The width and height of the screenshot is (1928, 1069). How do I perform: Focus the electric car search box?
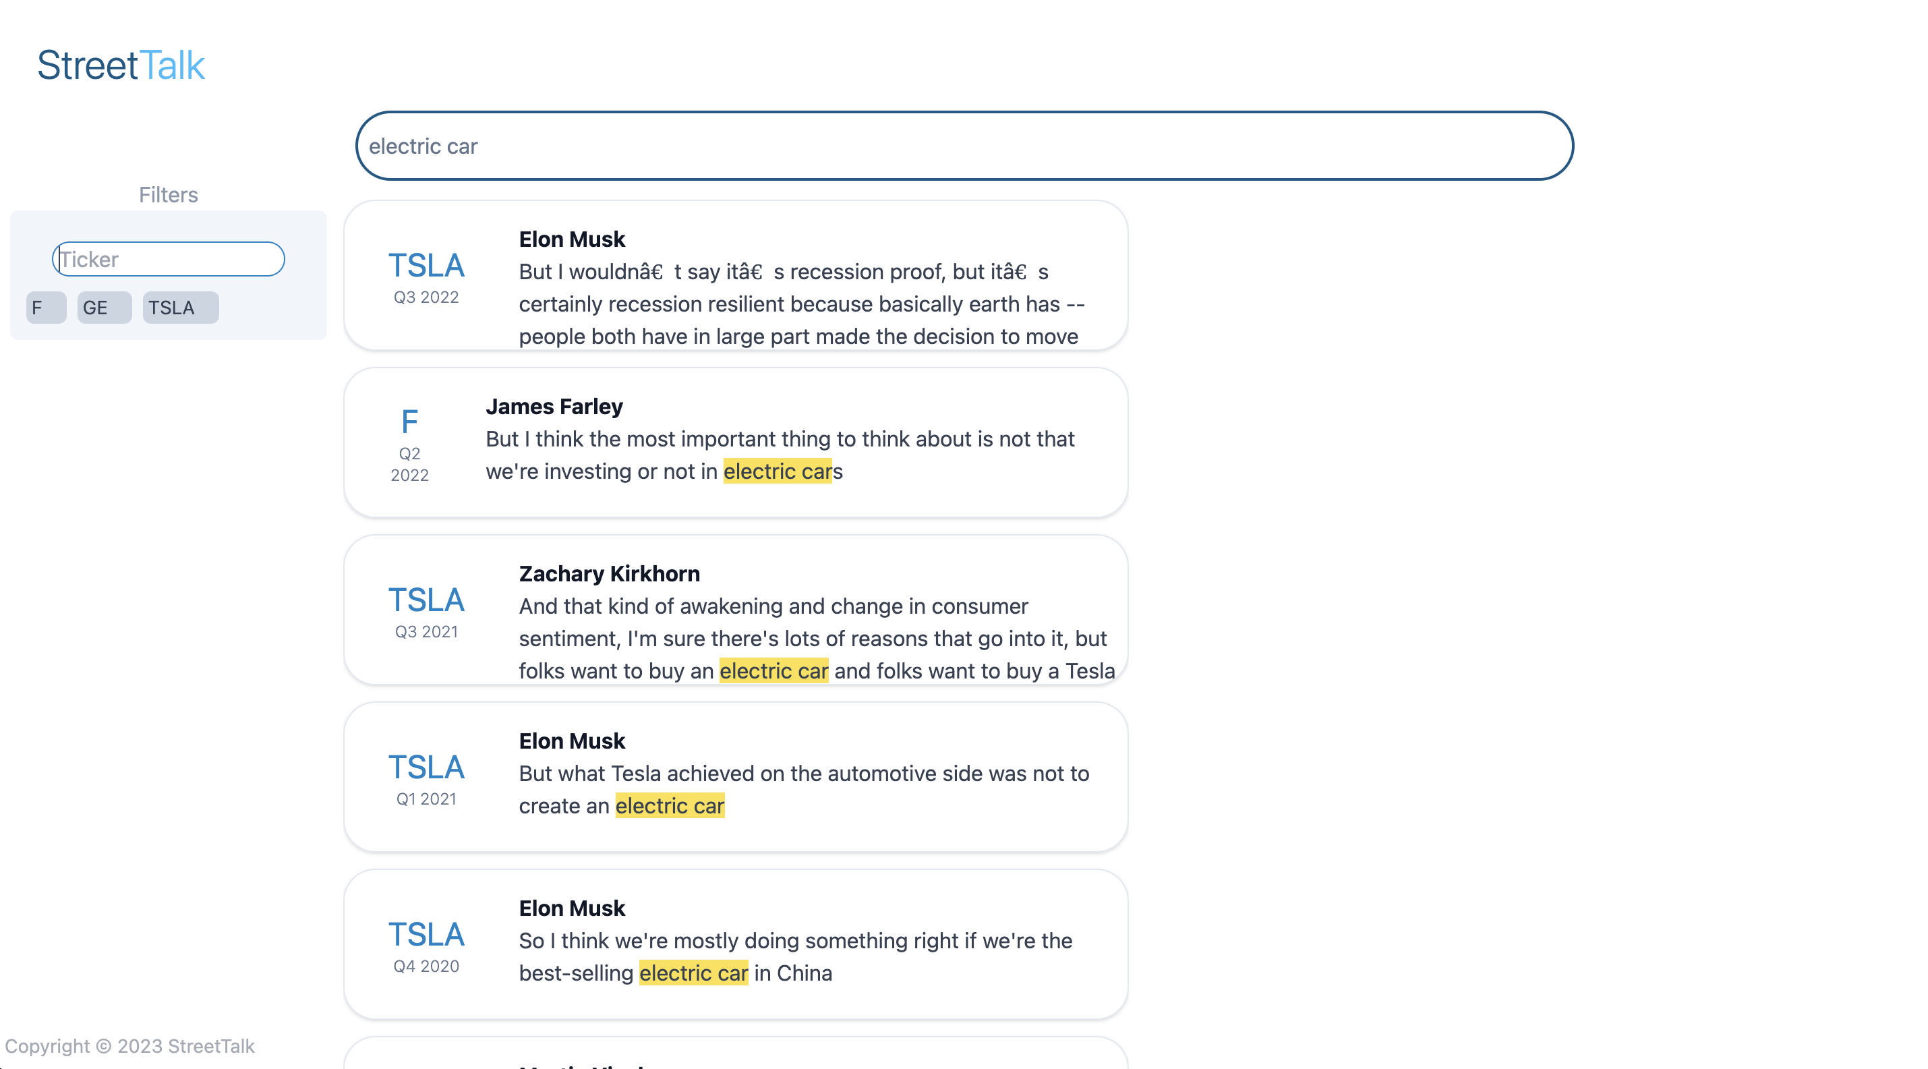pos(964,146)
